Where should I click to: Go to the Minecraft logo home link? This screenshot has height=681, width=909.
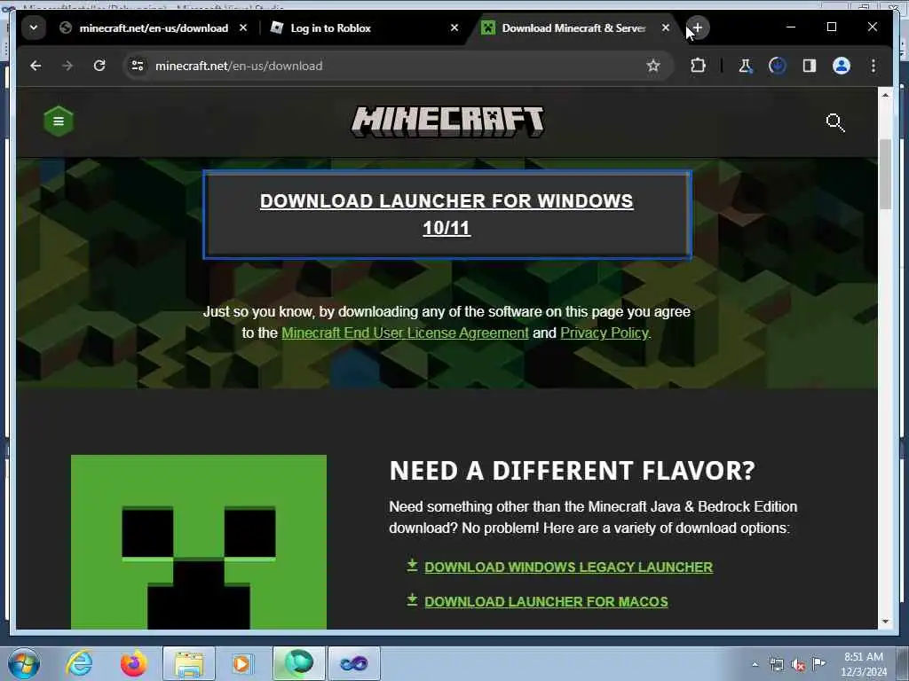pyautogui.click(x=447, y=121)
